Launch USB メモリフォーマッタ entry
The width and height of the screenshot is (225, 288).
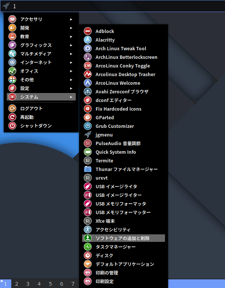(x=123, y=204)
